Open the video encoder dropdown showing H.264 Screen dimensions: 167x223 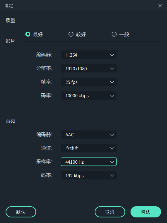[89, 55]
